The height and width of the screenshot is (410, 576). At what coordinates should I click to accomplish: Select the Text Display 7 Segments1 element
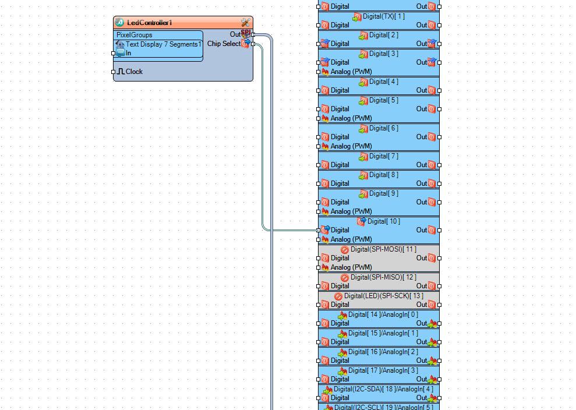[163, 44]
